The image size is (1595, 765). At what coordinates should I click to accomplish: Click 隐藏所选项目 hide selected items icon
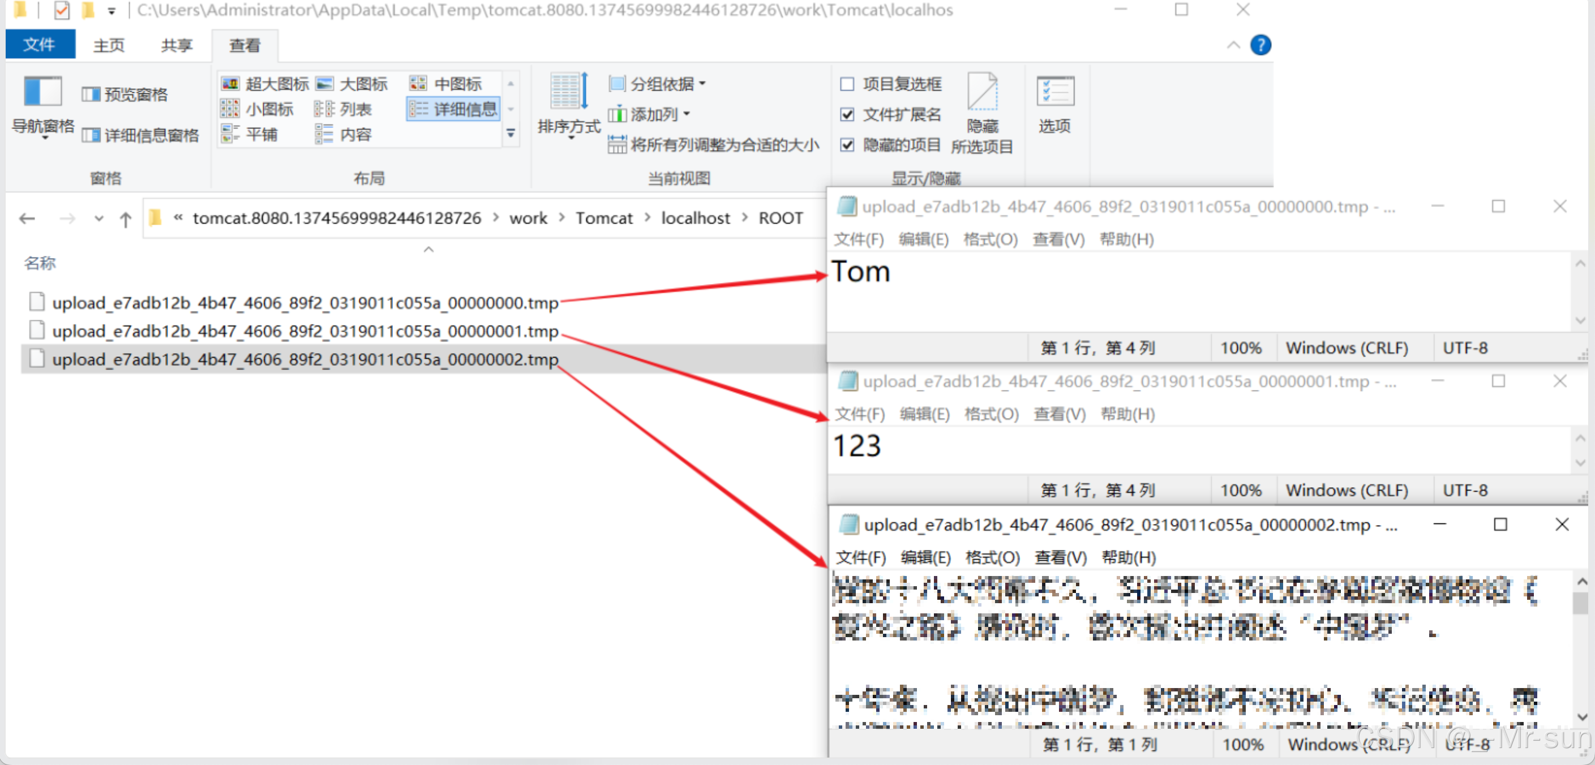(x=982, y=93)
